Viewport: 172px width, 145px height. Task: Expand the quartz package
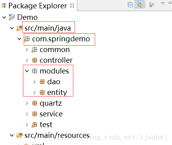[x=27, y=103]
